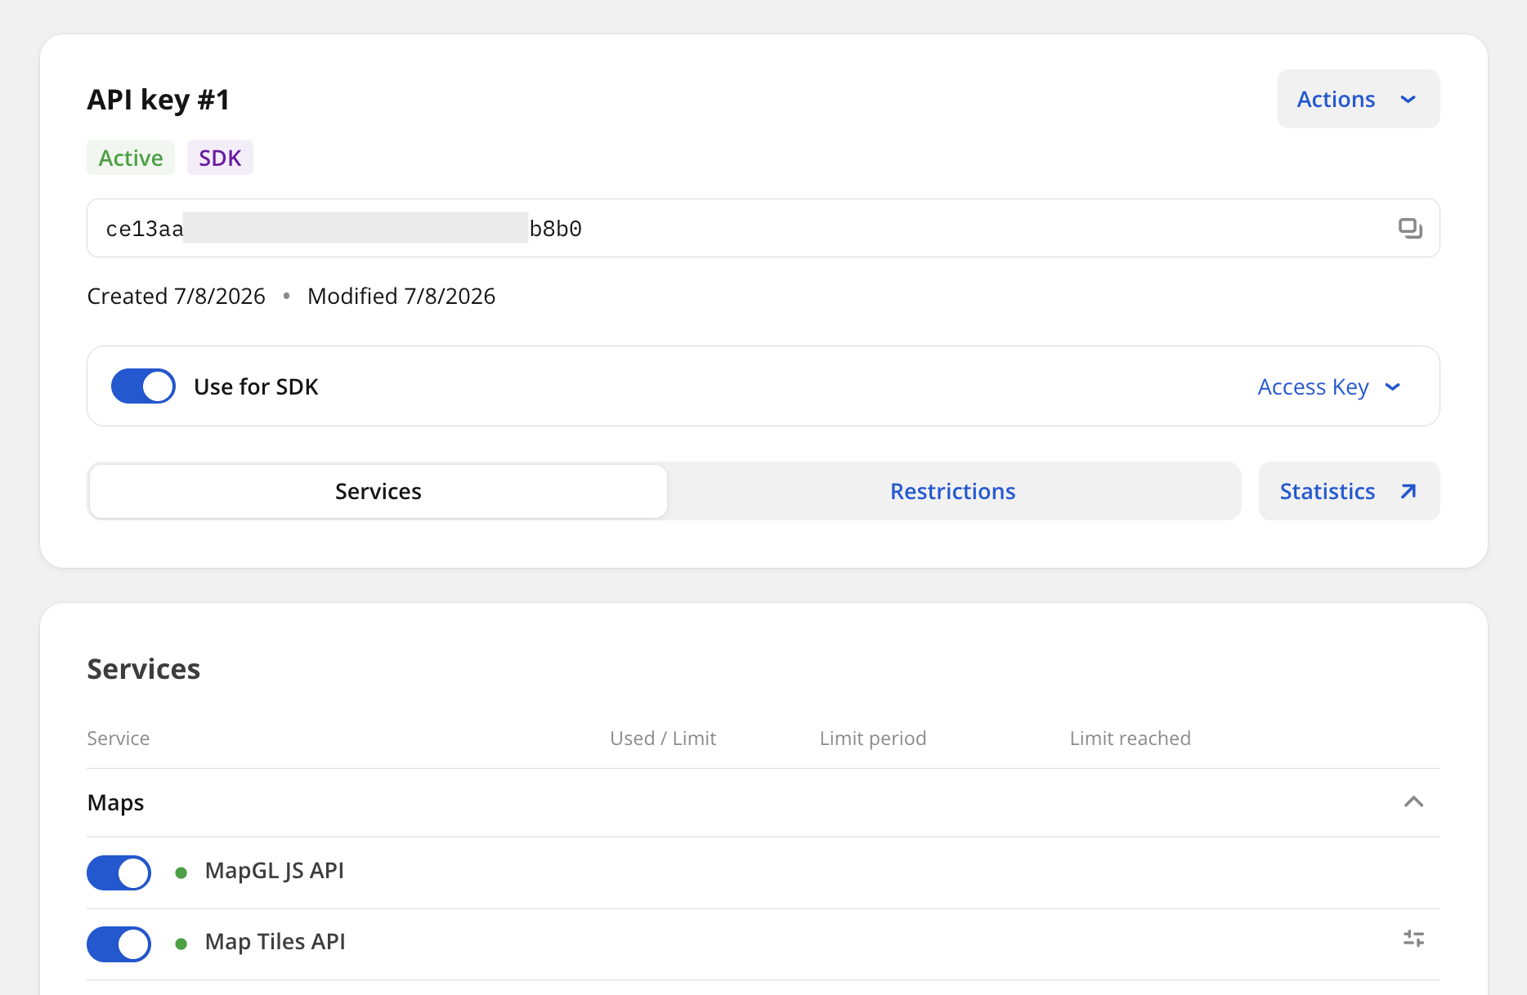Click the green Active status badge
The image size is (1527, 995).
131,158
